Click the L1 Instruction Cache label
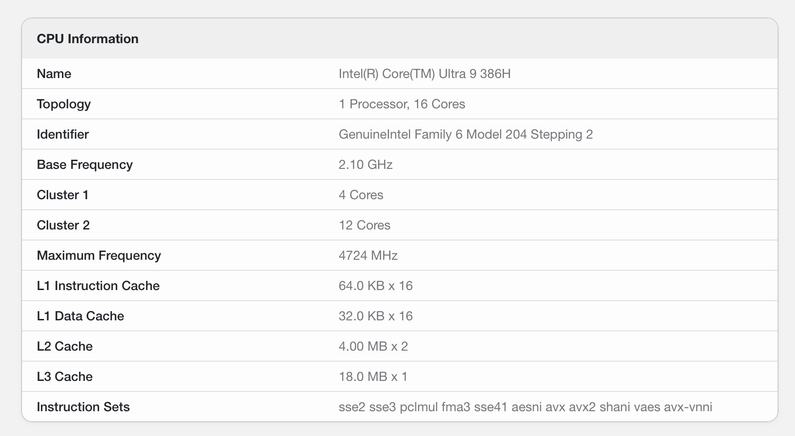Viewport: 795px width, 436px height. [x=98, y=286]
